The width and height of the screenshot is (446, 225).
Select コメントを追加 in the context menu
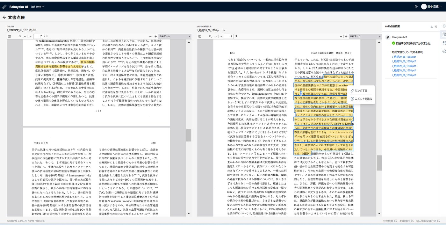point(361,99)
